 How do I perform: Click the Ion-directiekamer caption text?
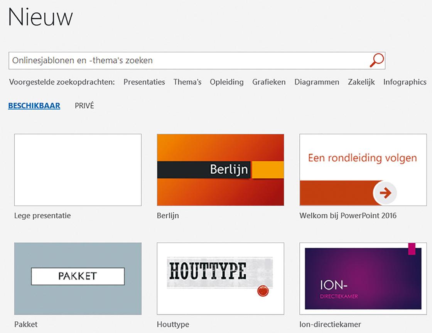(330, 325)
